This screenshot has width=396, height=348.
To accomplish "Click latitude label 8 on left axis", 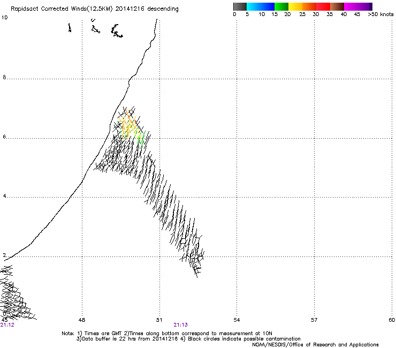I will (4, 77).
